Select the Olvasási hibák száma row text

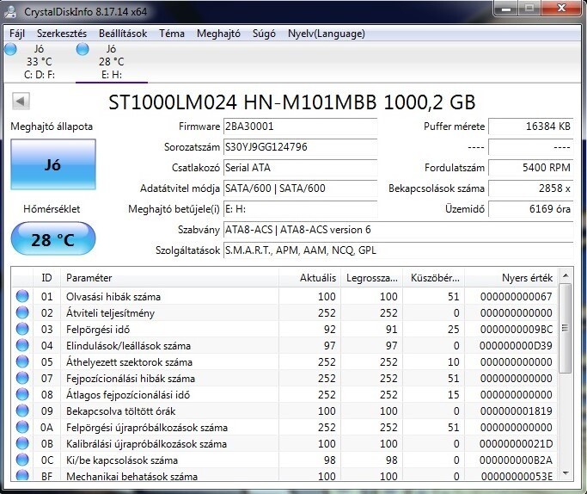tap(113, 297)
